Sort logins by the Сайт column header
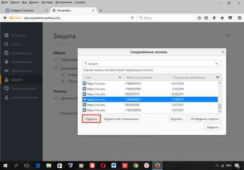 click(x=103, y=77)
